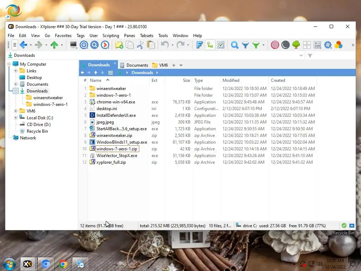The height and width of the screenshot is (271, 361).
Task: Click the Cut scissors icon
Action: [x=140, y=45]
